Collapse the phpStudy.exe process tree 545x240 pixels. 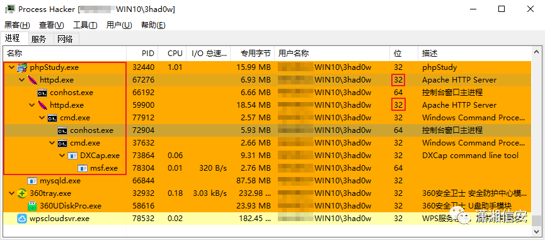(x=12, y=67)
